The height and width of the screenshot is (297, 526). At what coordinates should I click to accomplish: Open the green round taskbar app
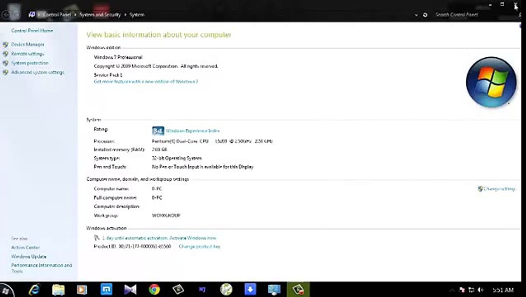click(226, 290)
